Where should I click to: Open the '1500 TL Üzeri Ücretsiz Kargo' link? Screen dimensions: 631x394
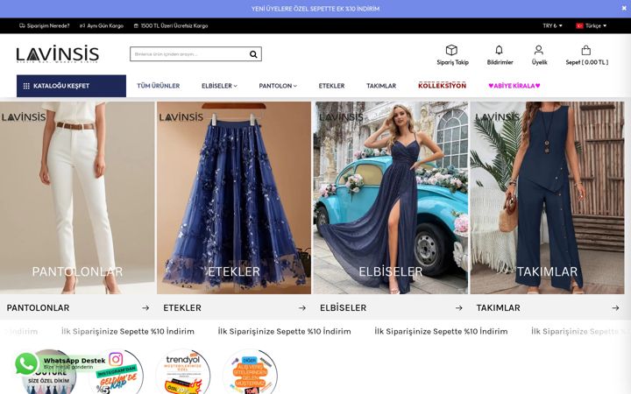tap(171, 25)
